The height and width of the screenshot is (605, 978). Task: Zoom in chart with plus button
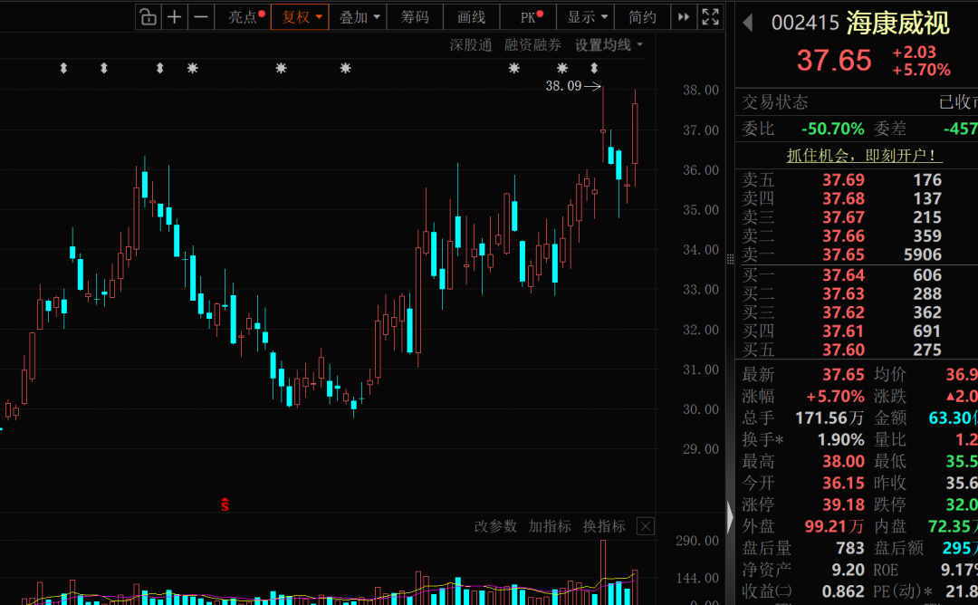point(175,17)
